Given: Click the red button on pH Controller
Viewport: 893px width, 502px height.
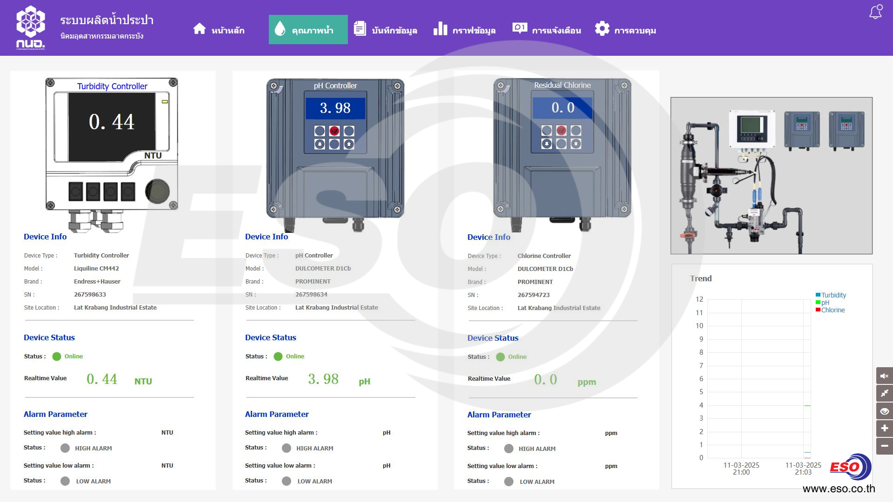Looking at the screenshot, I should tap(334, 131).
